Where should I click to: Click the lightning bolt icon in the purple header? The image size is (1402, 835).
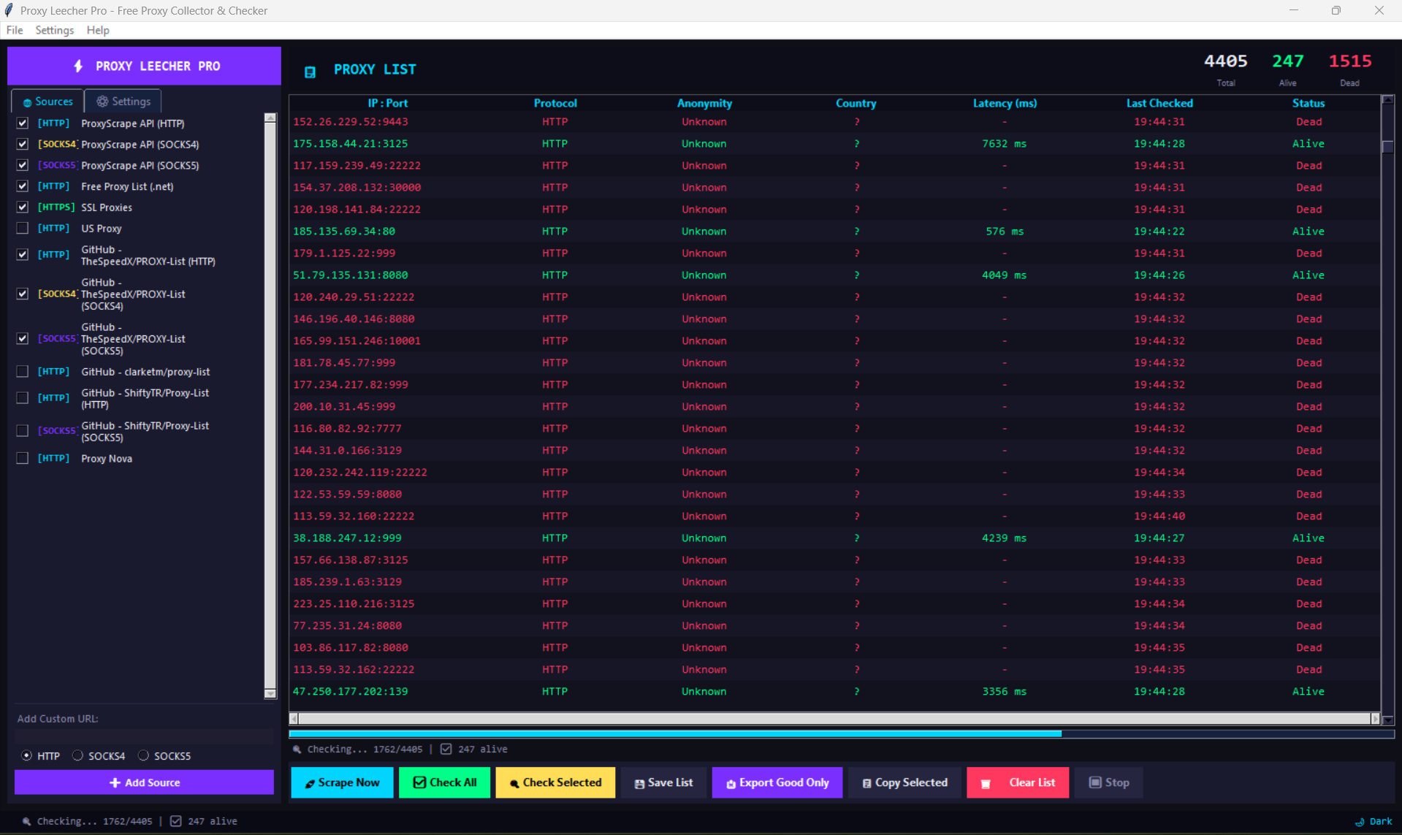tap(79, 66)
